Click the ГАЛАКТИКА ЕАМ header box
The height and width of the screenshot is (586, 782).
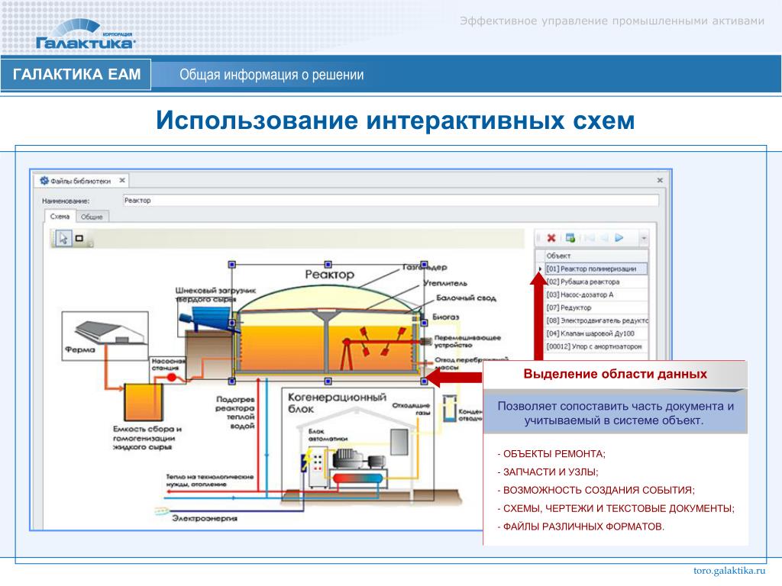click(76, 74)
